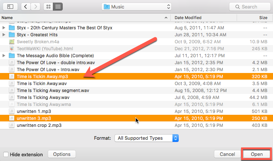Click the Options button

(x=62, y=154)
